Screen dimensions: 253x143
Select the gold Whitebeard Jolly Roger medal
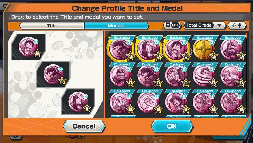tap(204, 48)
